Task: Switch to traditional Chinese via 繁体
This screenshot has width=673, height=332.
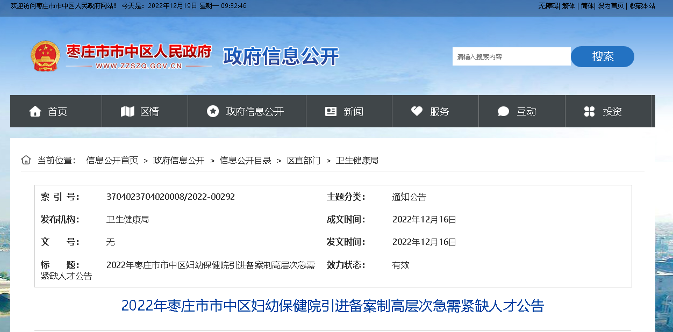Action: point(568,5)
